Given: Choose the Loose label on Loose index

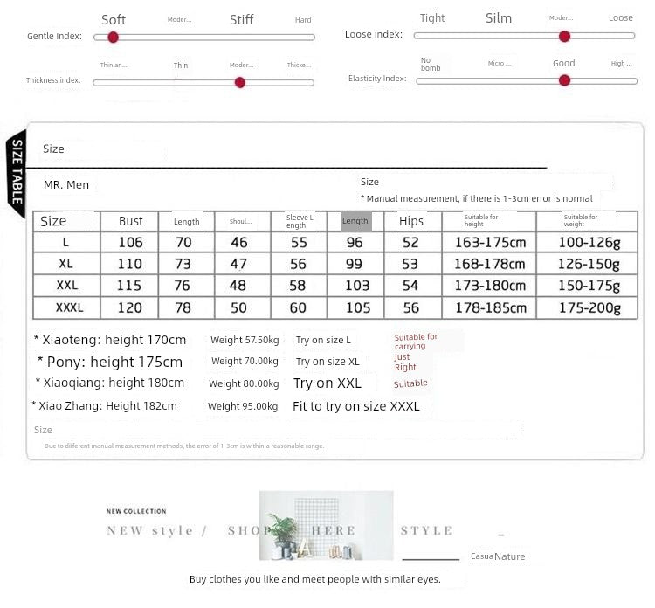Looking at the screenshot, I should 620,17.
